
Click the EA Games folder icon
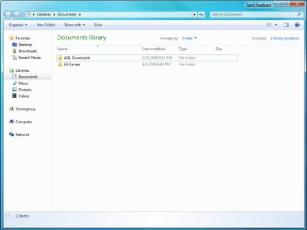tap(60, 64)
